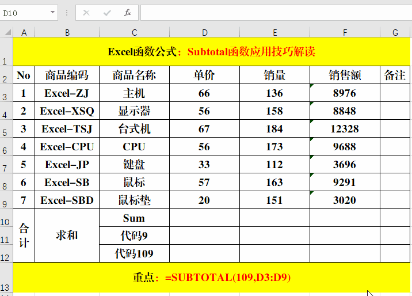Select column B header
Screen dimensions: 412x296
67,33
